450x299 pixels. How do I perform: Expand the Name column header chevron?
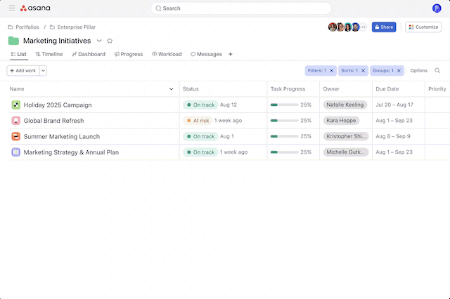[172, 89]
